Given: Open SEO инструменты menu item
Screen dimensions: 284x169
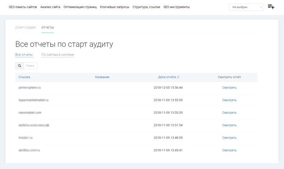Looking at the screenshot, I should point(176,7).
